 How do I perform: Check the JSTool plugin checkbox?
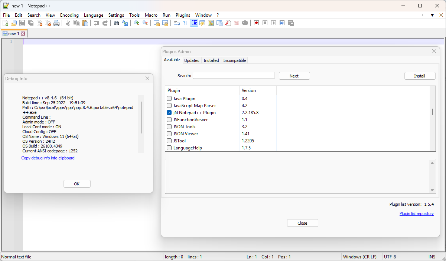(x=169, y=141)
